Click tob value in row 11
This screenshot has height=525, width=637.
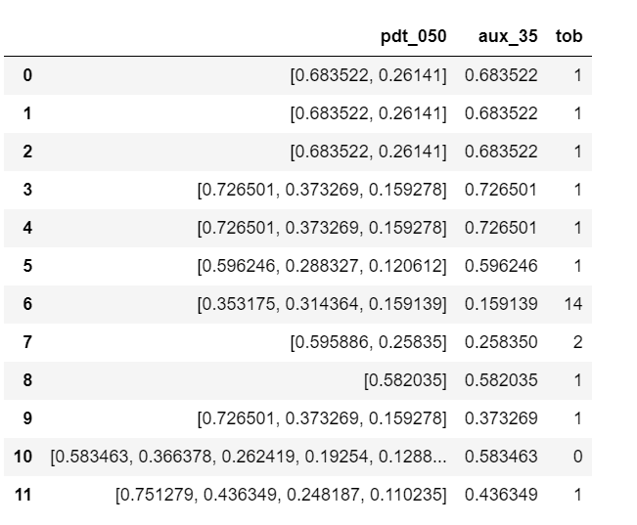point(577,495)
